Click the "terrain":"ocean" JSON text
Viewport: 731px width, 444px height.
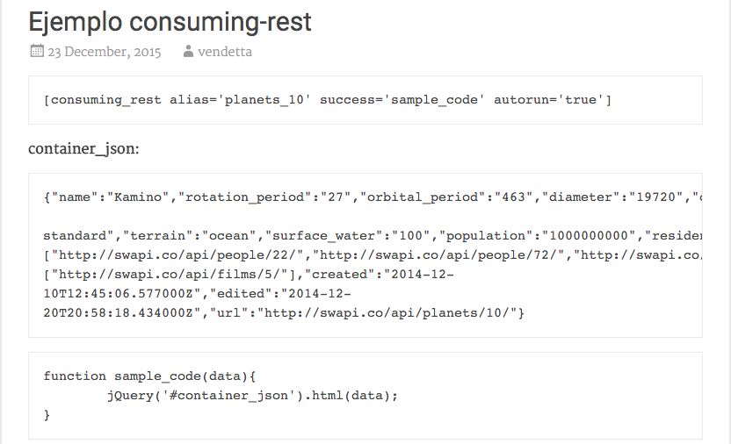pyautogui.click(x=189, y=236)
